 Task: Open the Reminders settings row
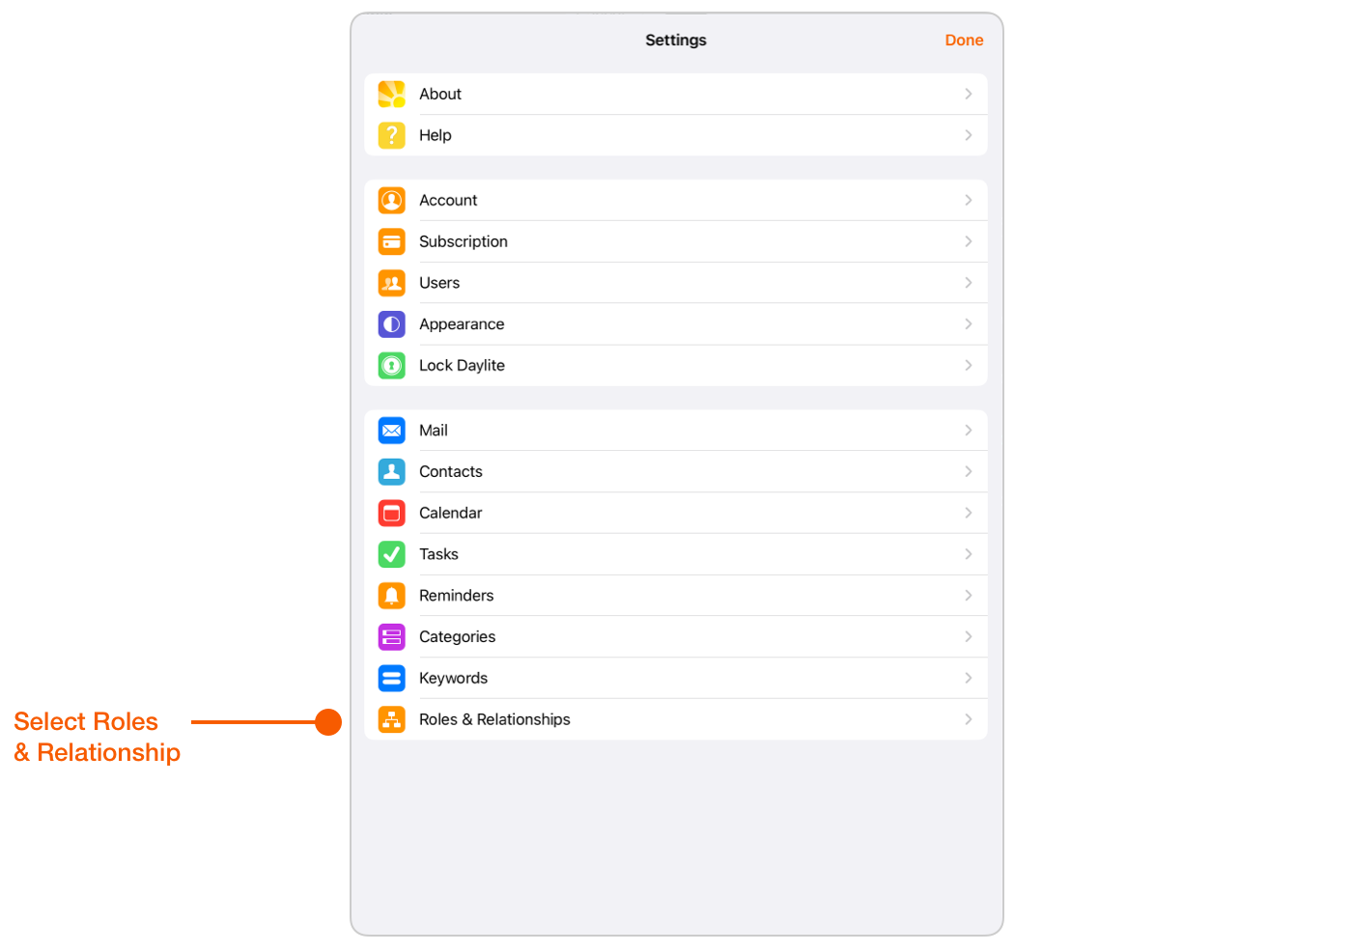pyautogui.click(x=676, y=596)
